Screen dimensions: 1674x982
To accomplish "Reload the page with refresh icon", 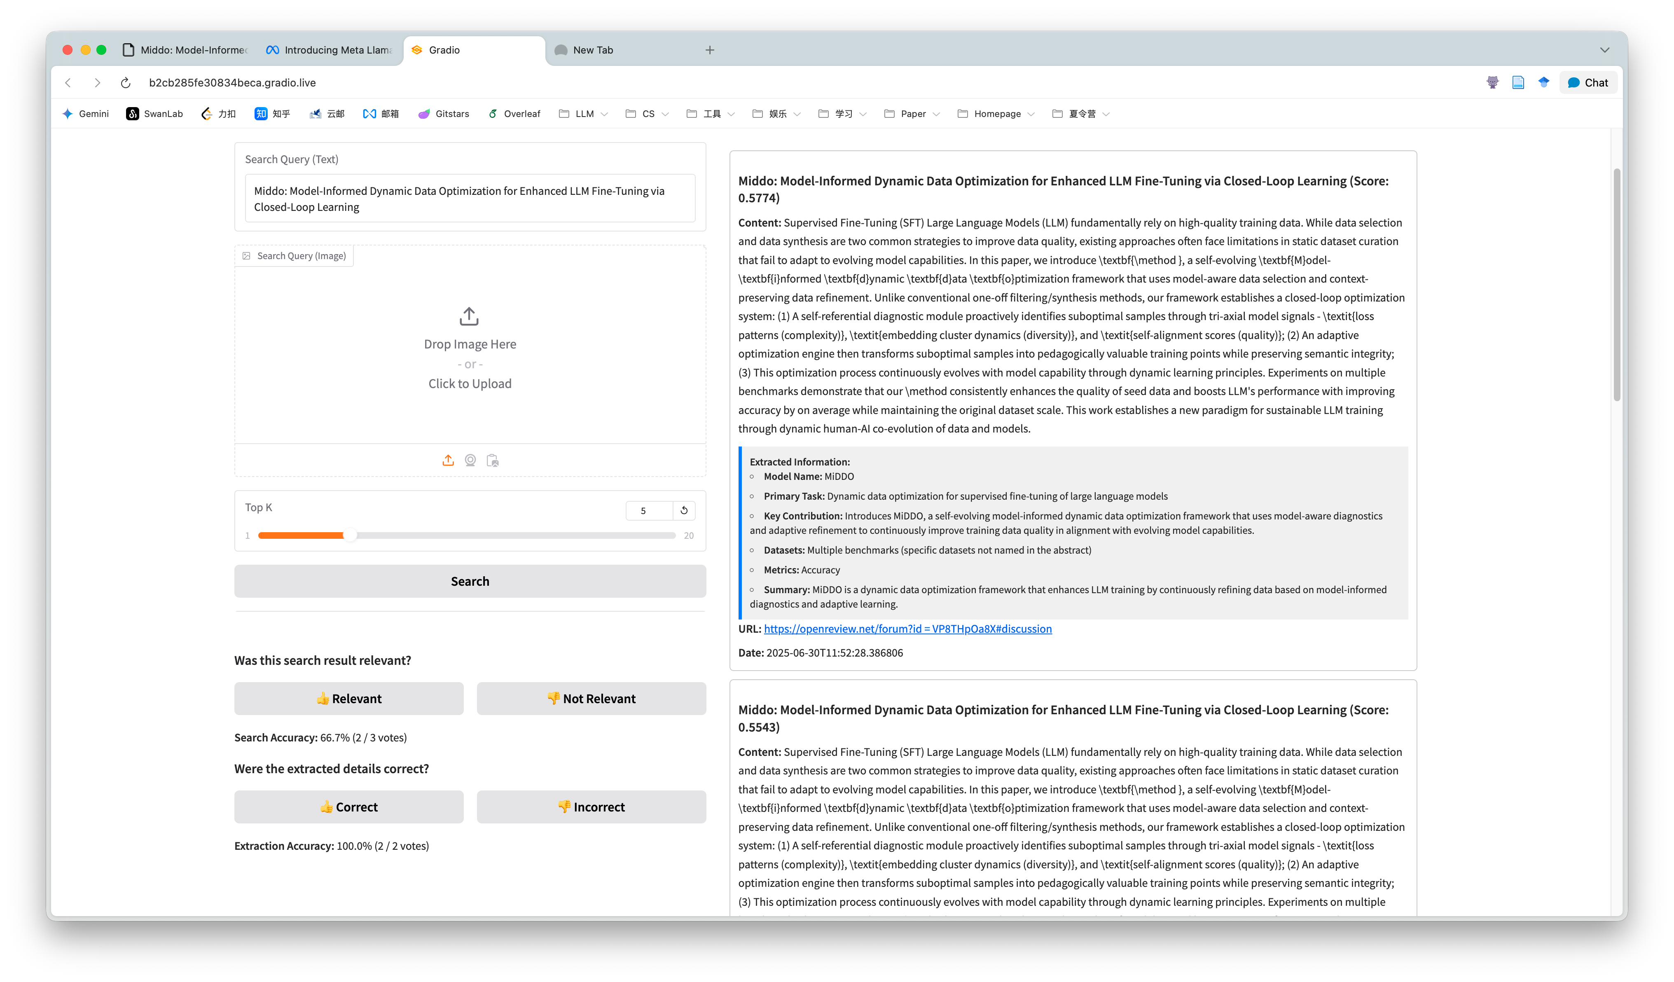I will (126, 82).
